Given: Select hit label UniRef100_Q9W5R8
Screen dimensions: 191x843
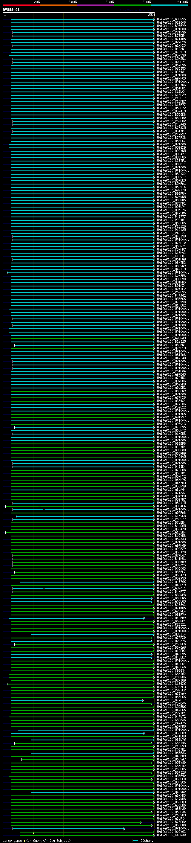Looking at the screenshot, I should (x=171, y=496).
